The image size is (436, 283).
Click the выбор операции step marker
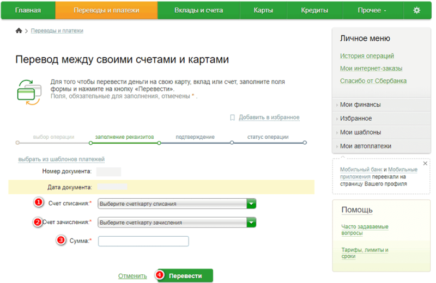18,143
